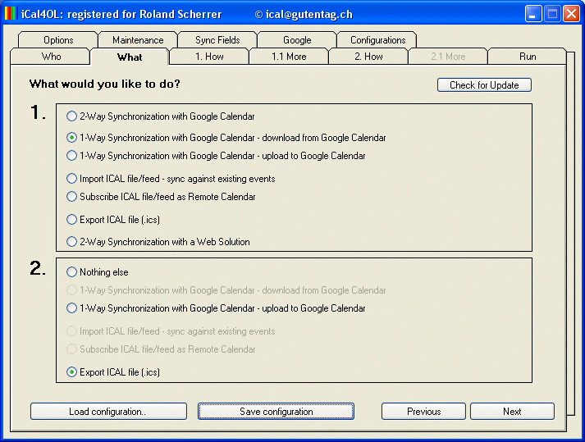
Task: Click Save configuration button
Action: click(276, 412)
